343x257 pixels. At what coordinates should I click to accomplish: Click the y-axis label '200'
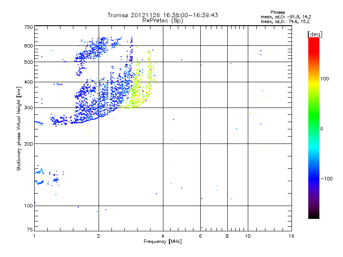pos(29,144)
